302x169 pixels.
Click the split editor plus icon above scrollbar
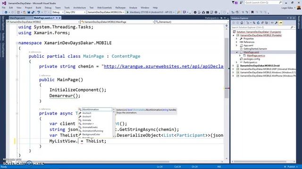pyautogui.click(x=226, y=25)
